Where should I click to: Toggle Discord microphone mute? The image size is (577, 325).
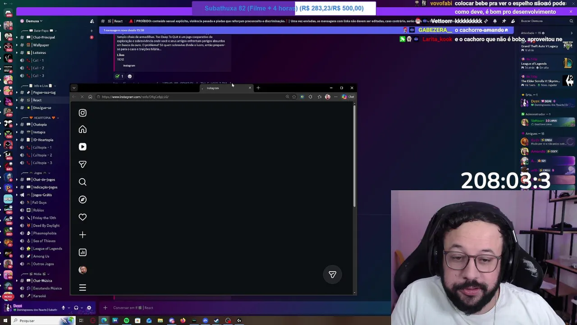63,308
